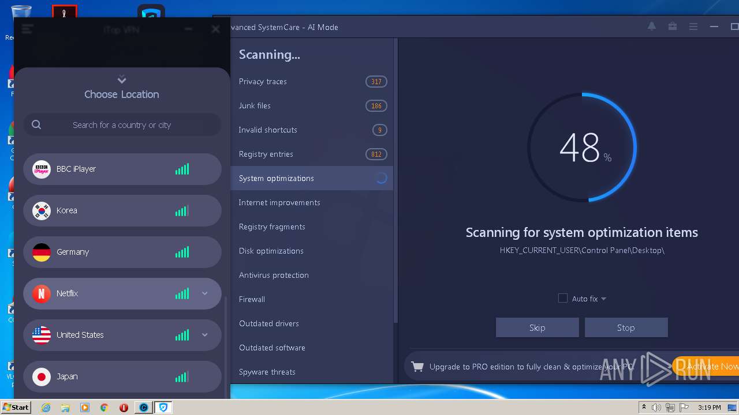
Task: Open Invalid shortcuts scan category
Action: point(312,130)
